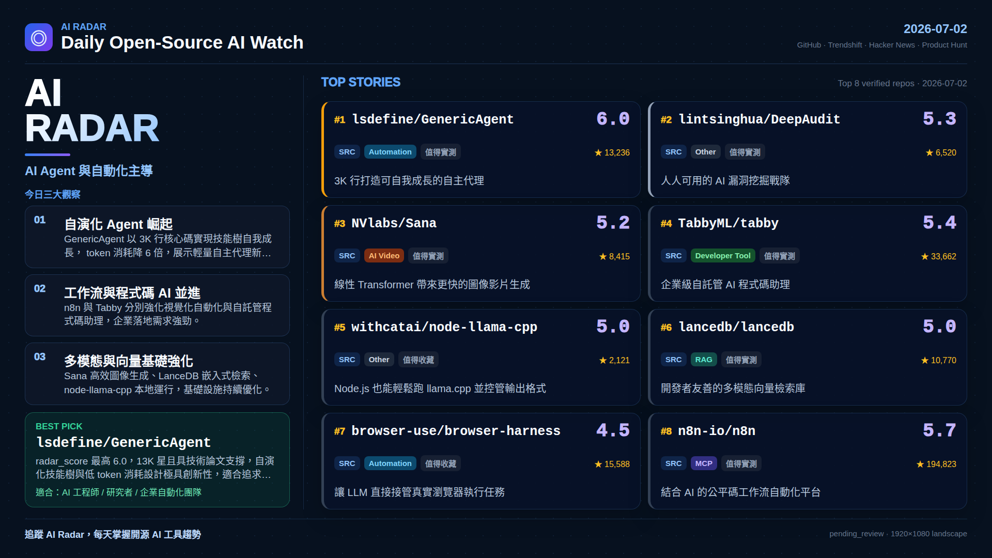This screenshot has width=992, height=558.
Task: Click the 10,770 star count
Action: coord(939,360)
